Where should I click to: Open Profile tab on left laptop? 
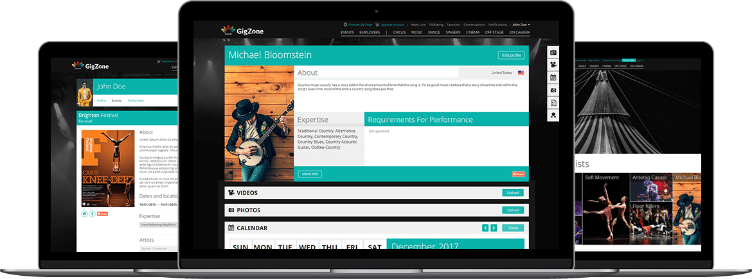[x=102, y=101]
